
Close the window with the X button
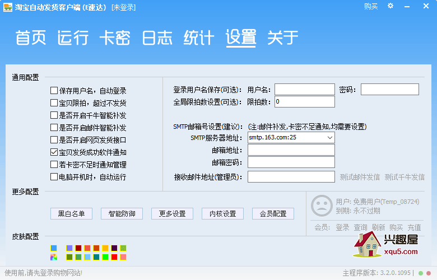point(426,6)
